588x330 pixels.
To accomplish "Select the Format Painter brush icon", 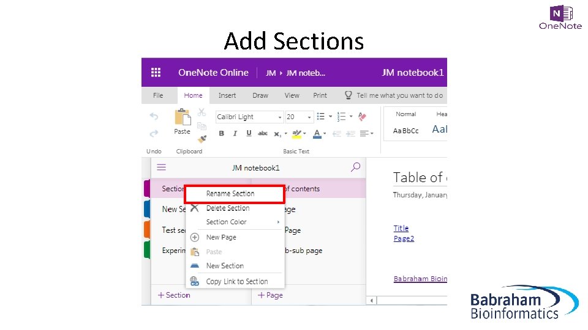I will tap(202, 139).
